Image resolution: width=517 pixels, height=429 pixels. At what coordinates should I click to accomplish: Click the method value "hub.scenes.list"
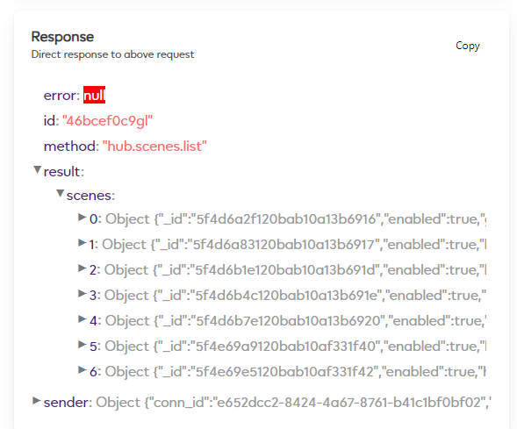coord(154,147)
